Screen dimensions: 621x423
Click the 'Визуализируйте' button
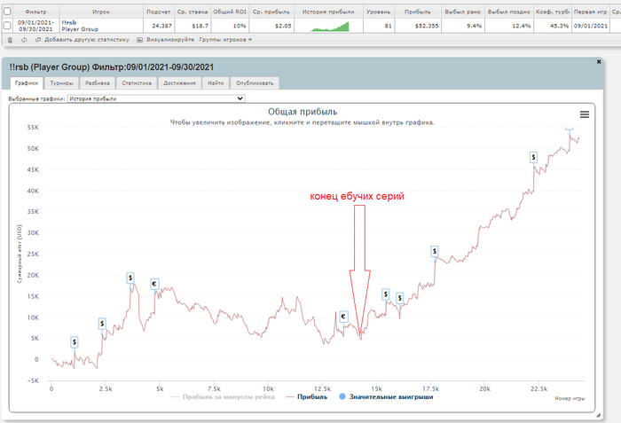170,40
